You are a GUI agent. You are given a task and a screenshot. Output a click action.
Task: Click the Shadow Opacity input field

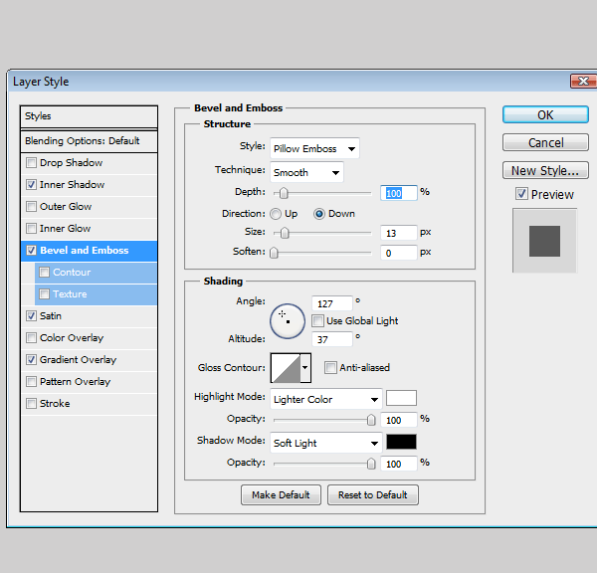coord(399,464)
